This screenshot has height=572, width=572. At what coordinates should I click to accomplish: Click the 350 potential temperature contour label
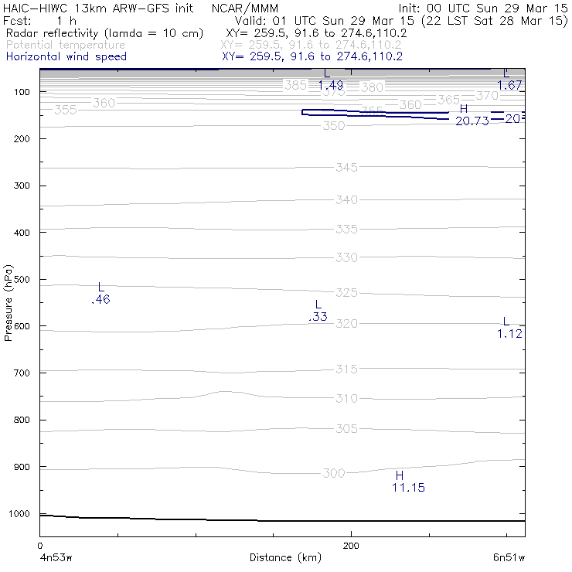coord(334,125)
